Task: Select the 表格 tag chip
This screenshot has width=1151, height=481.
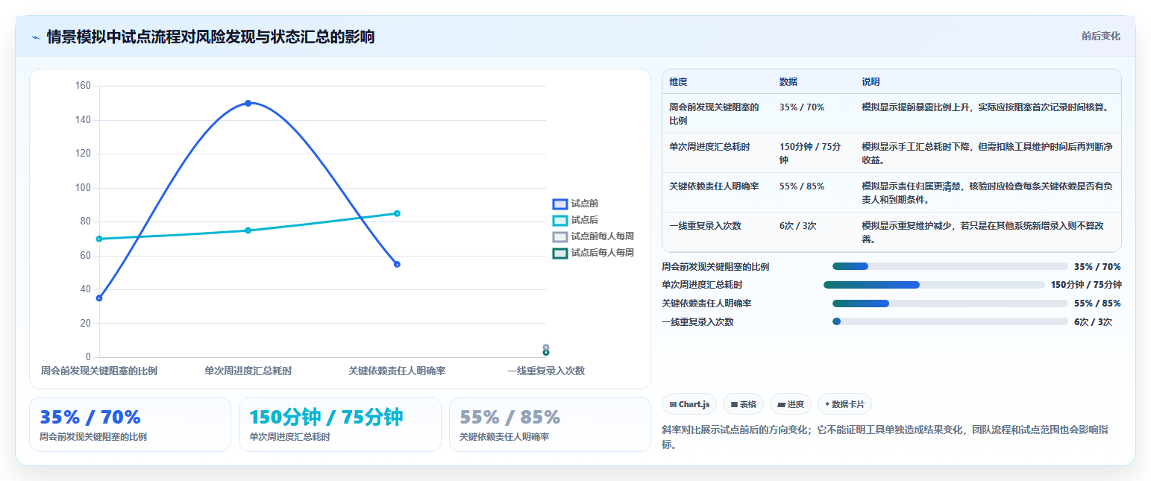Action: [x=743, y=404]
